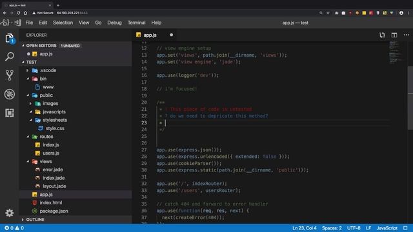
Task: Open the Terminal menu
Action: [x=136, y=23]
